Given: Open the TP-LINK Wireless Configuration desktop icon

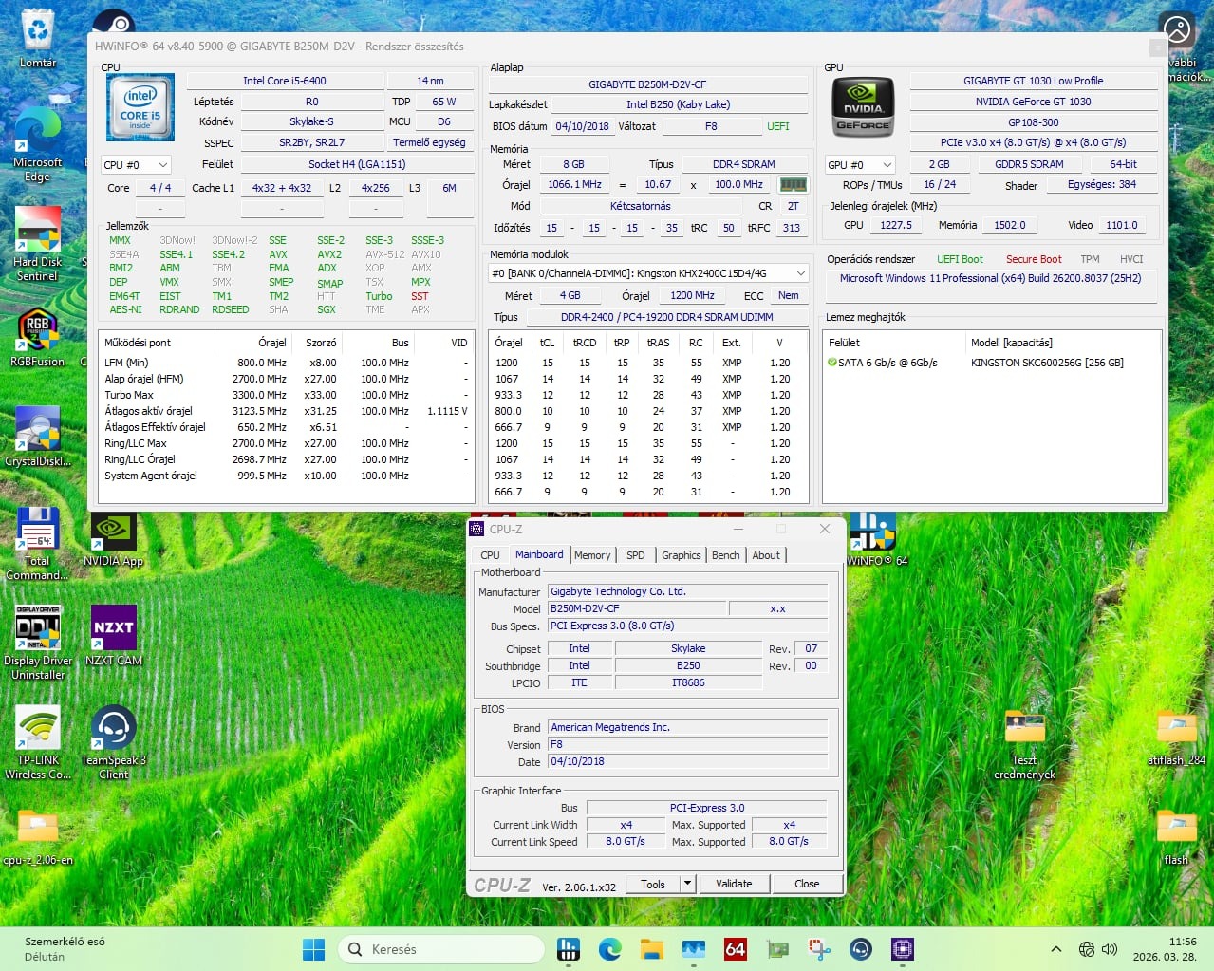Looking at the screenshot, I should pyautogui.click(x=38, y=742).
